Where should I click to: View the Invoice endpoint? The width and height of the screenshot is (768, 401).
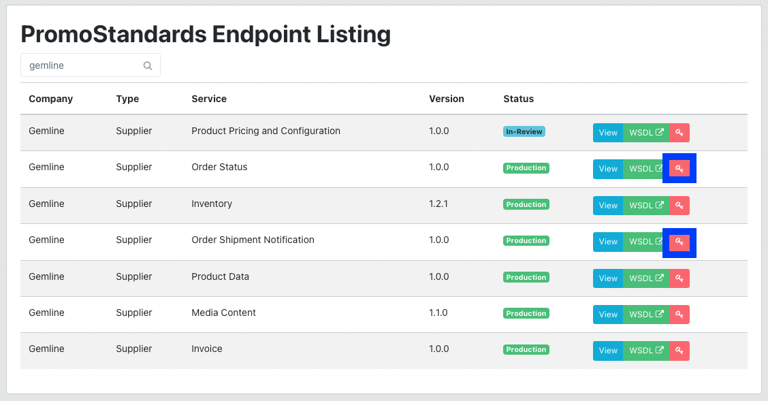click(608, 351)
